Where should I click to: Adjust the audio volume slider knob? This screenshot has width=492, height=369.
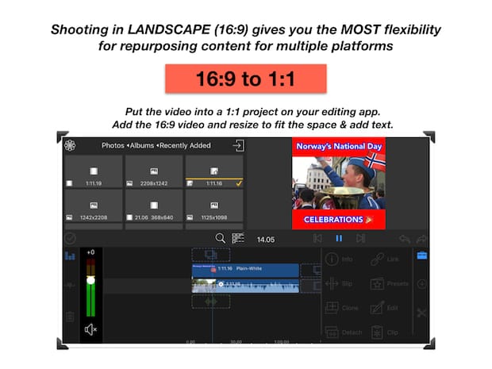[x=90, y=280]
